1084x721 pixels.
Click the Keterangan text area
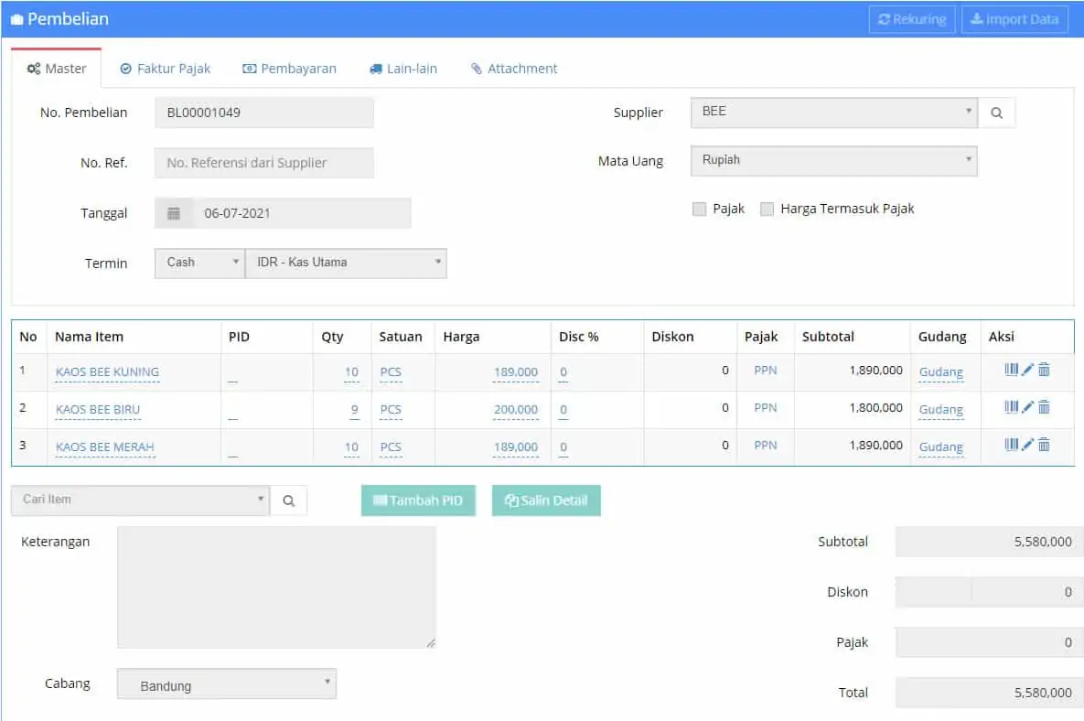(276, 587)
